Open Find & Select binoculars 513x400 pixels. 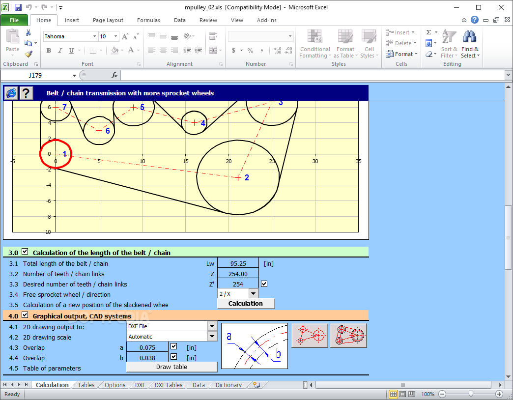pos(470,44)
